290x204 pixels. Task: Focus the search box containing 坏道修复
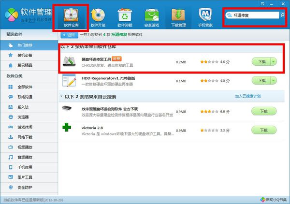point(252,15)
